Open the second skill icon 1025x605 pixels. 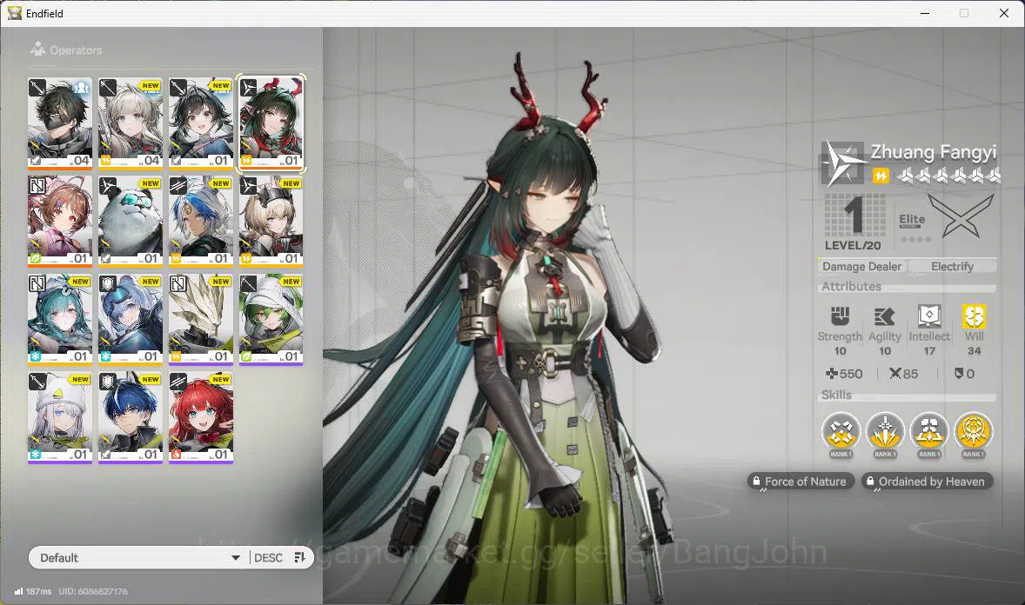click(884, 434)
